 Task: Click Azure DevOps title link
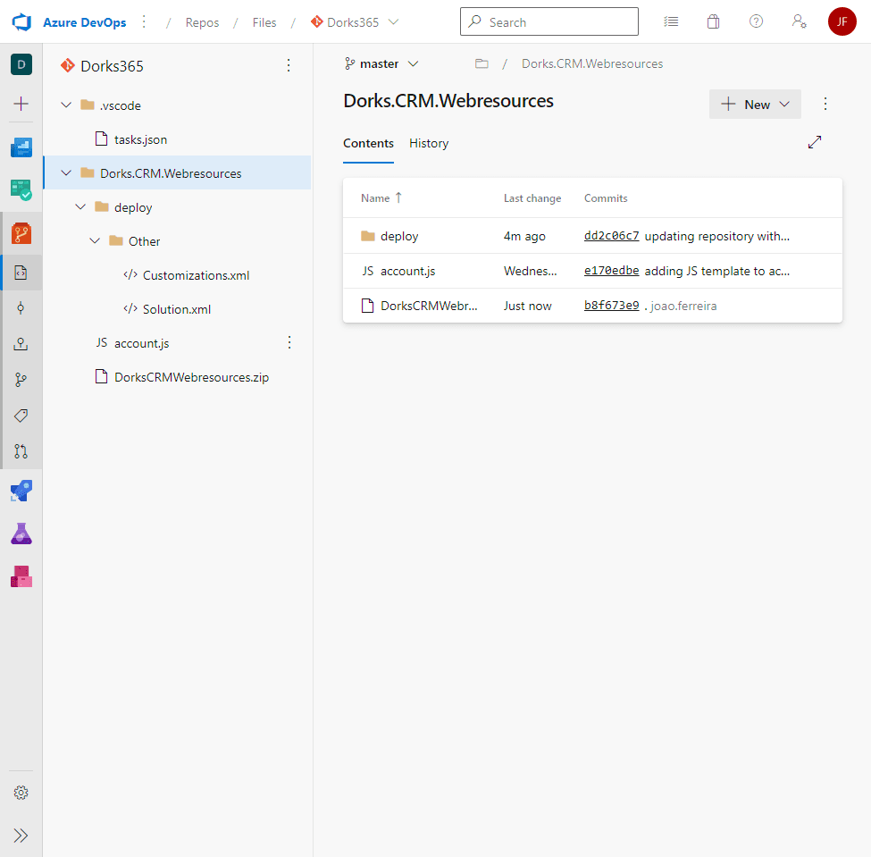click(85, 22)
